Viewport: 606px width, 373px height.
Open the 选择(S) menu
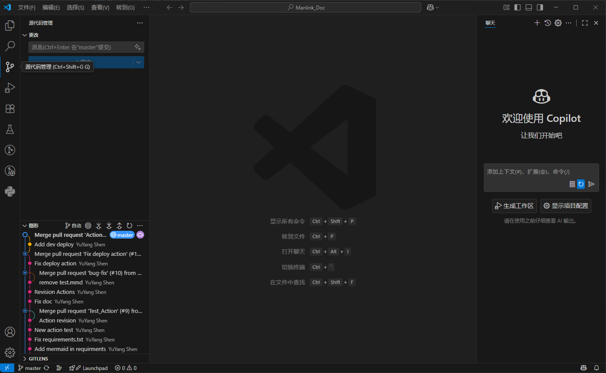(x=76, y=7)
